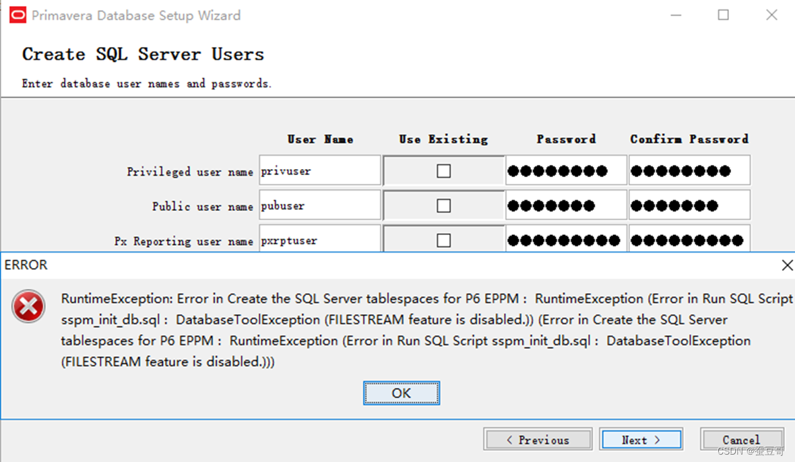Enable Use Existing for pxrptuser

coord(443,240)
